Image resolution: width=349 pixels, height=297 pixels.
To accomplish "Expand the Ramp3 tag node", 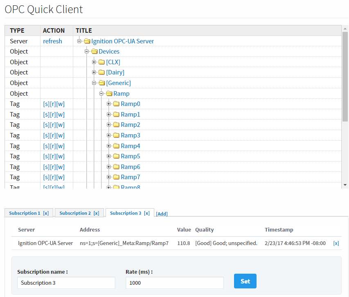I will pos(108,135).
